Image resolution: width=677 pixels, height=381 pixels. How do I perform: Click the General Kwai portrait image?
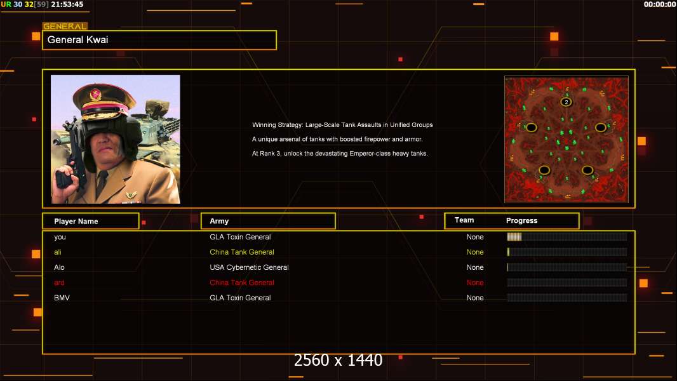point(116,139)
